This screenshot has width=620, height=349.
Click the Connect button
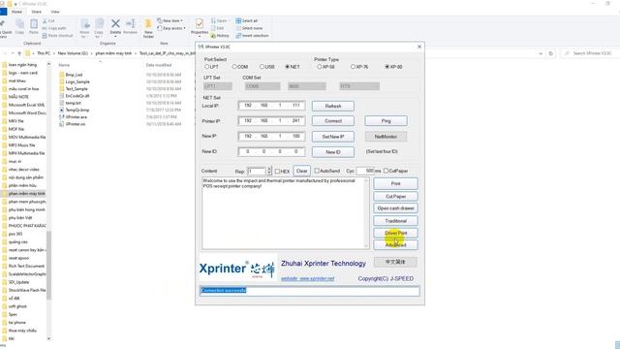click(x=333, y=121)
